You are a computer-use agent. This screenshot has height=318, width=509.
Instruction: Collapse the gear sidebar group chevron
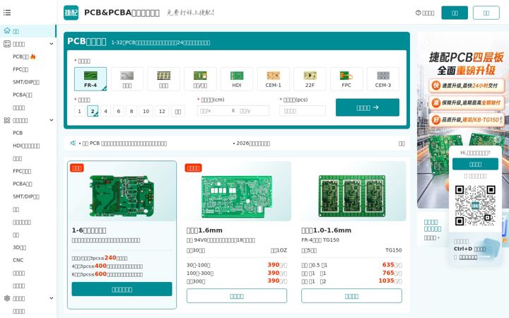click(x=52, y=298)
